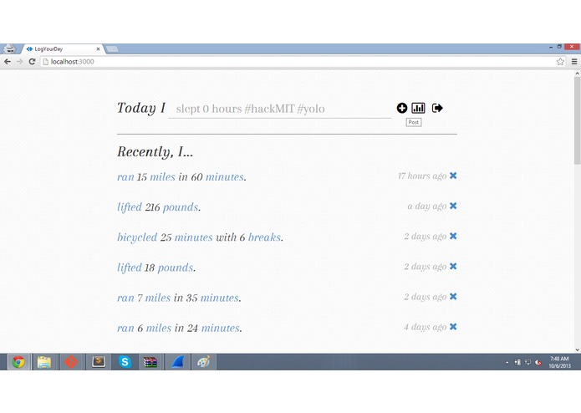Screen dimensions: 581x413
Task: Delete the 'lifted 216 pounds' entry
Action: [x=453, y=206]
